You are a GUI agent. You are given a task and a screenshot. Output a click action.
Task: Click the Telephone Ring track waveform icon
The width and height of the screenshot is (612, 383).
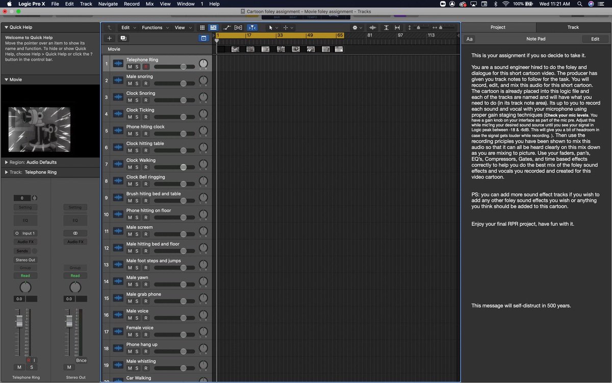point(118,63)
